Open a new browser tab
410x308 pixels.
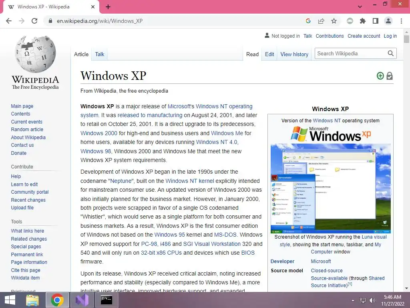108,7
